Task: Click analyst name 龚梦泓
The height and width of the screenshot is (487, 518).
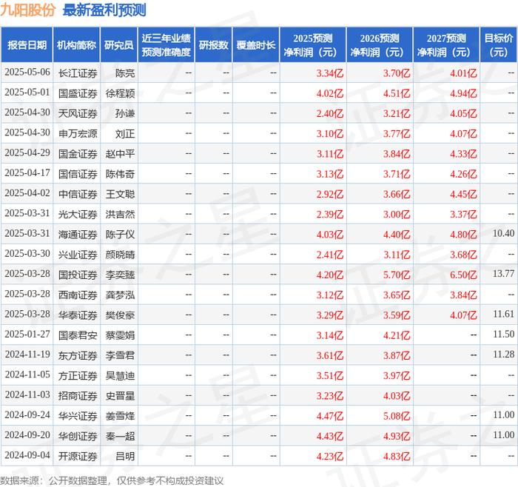Action: 120,295
